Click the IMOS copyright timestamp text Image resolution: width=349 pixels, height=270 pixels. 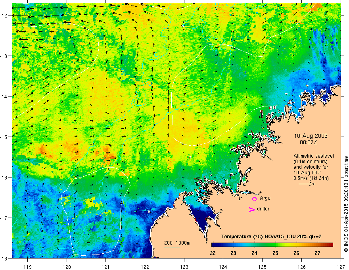tap(346, 204)
